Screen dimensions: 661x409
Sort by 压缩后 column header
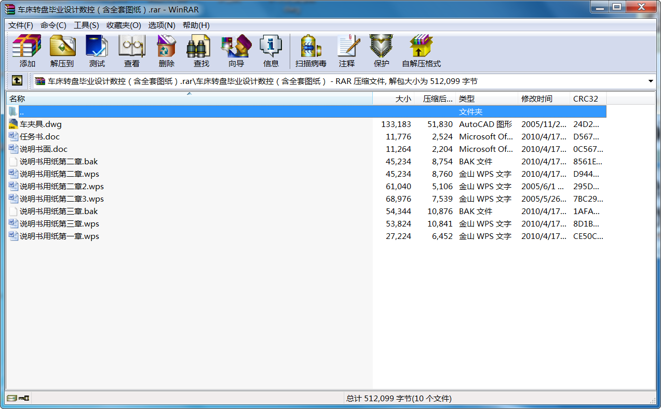tap(435, 98)
